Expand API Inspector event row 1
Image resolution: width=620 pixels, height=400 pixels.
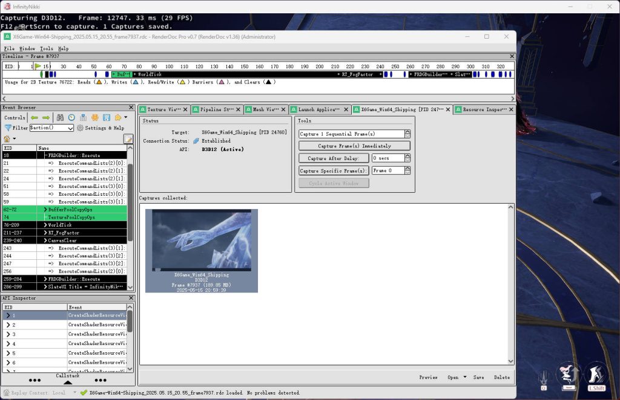8,315
